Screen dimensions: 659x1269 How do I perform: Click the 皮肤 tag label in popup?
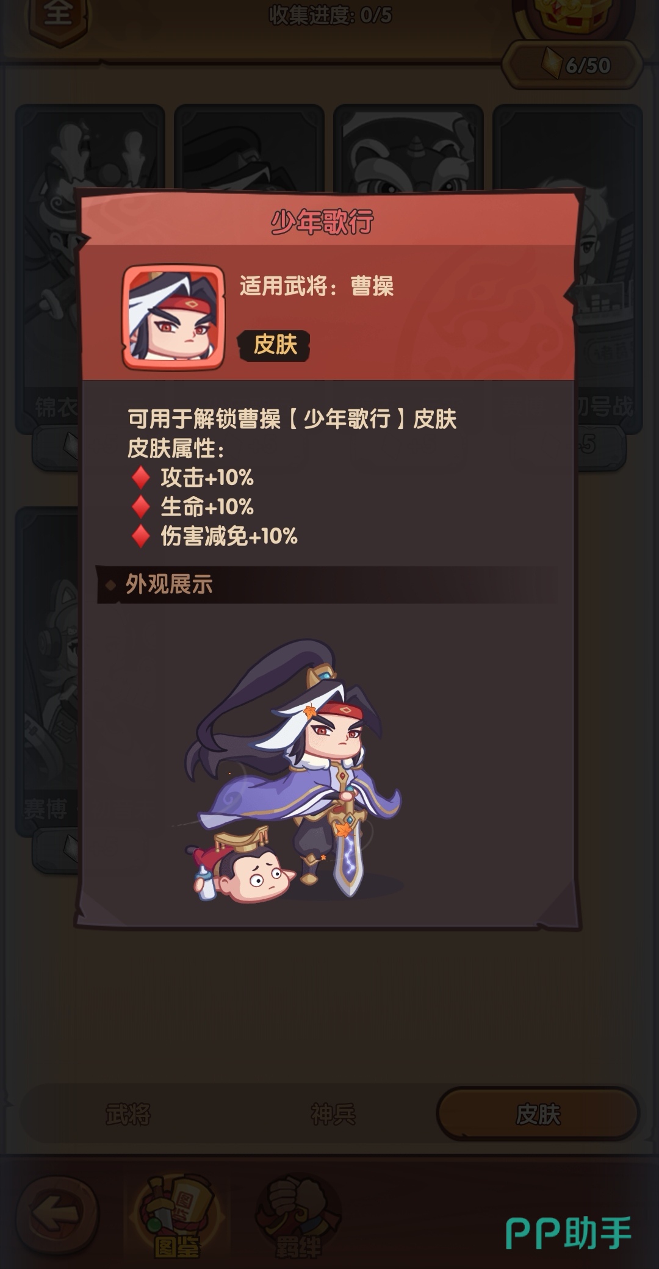coord(275,345)
